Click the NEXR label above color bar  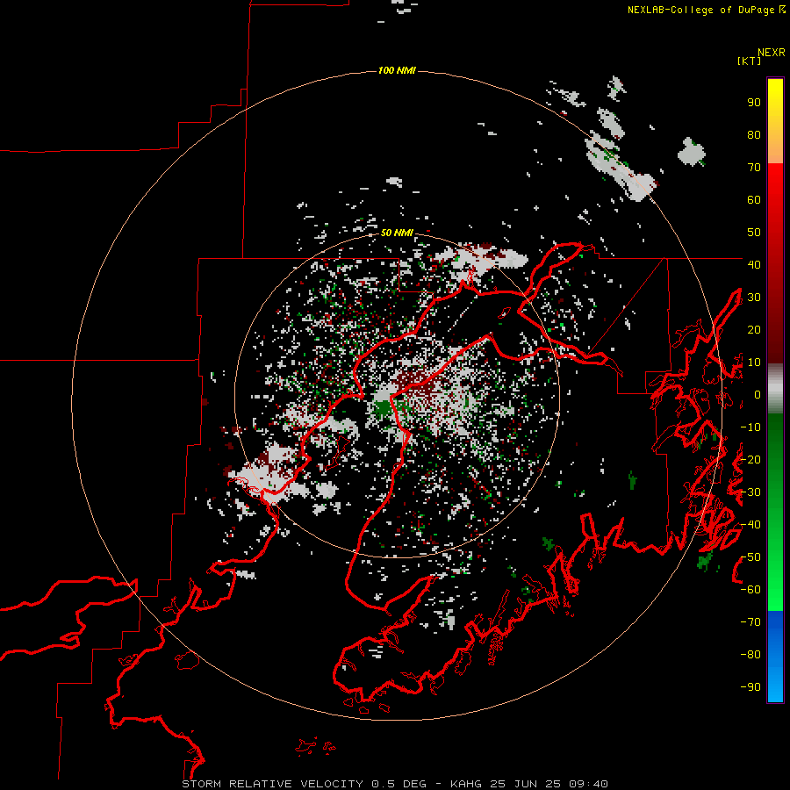(x=772, y=53)
